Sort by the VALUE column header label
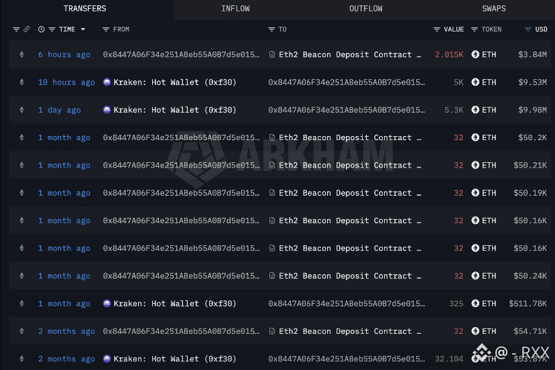Screen dimensions: 555x370 [454, 29]
